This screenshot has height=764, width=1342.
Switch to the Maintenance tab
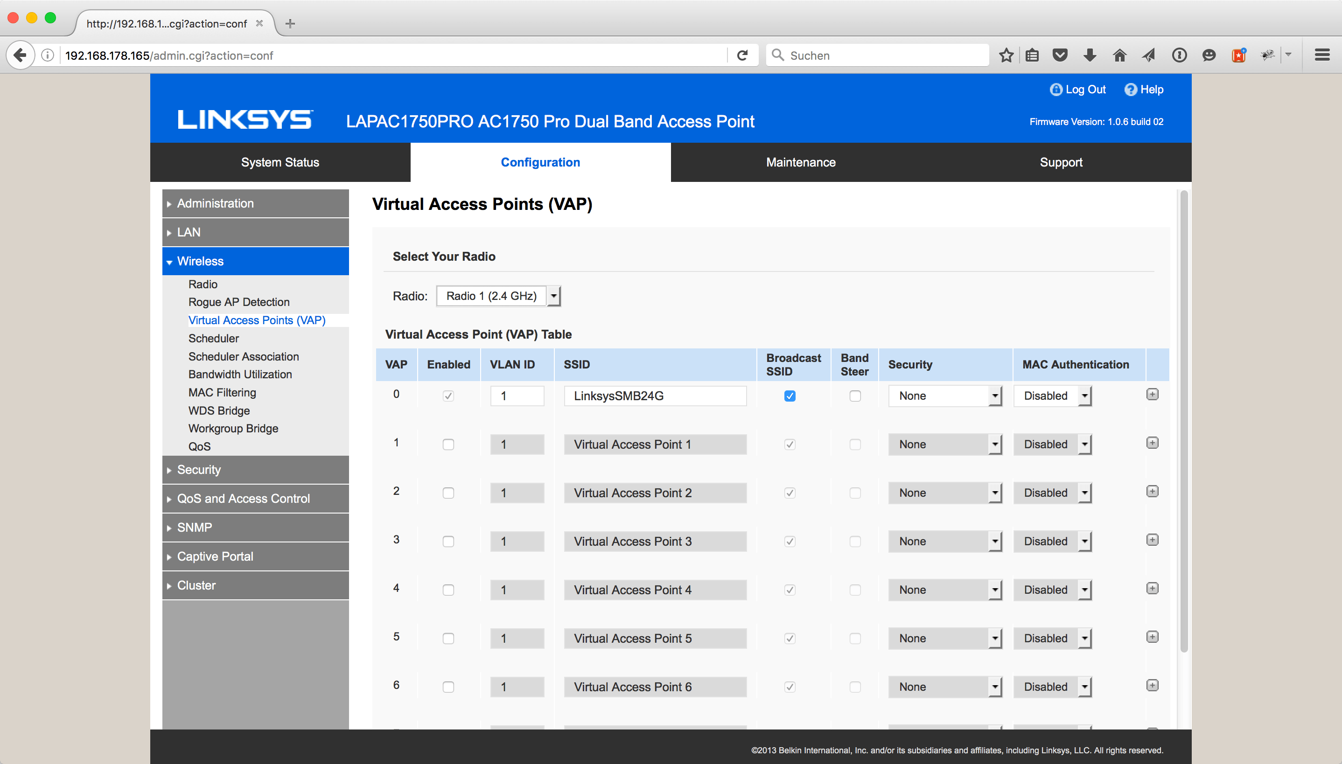pyautogui.click(x=800, y=163)
